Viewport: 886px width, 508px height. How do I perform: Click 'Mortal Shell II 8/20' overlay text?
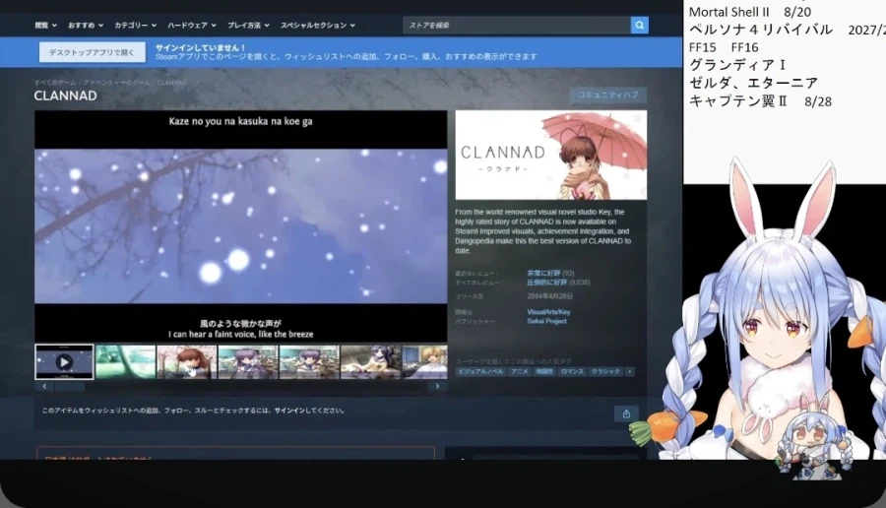[x=750, y=12]
